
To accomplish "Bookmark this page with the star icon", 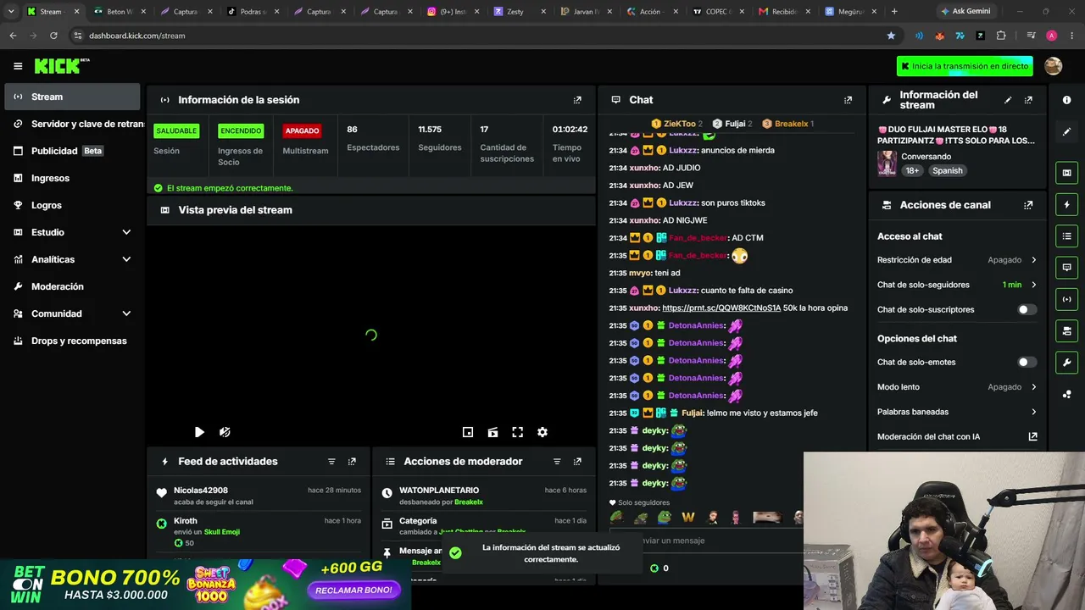I will point(891,36).
